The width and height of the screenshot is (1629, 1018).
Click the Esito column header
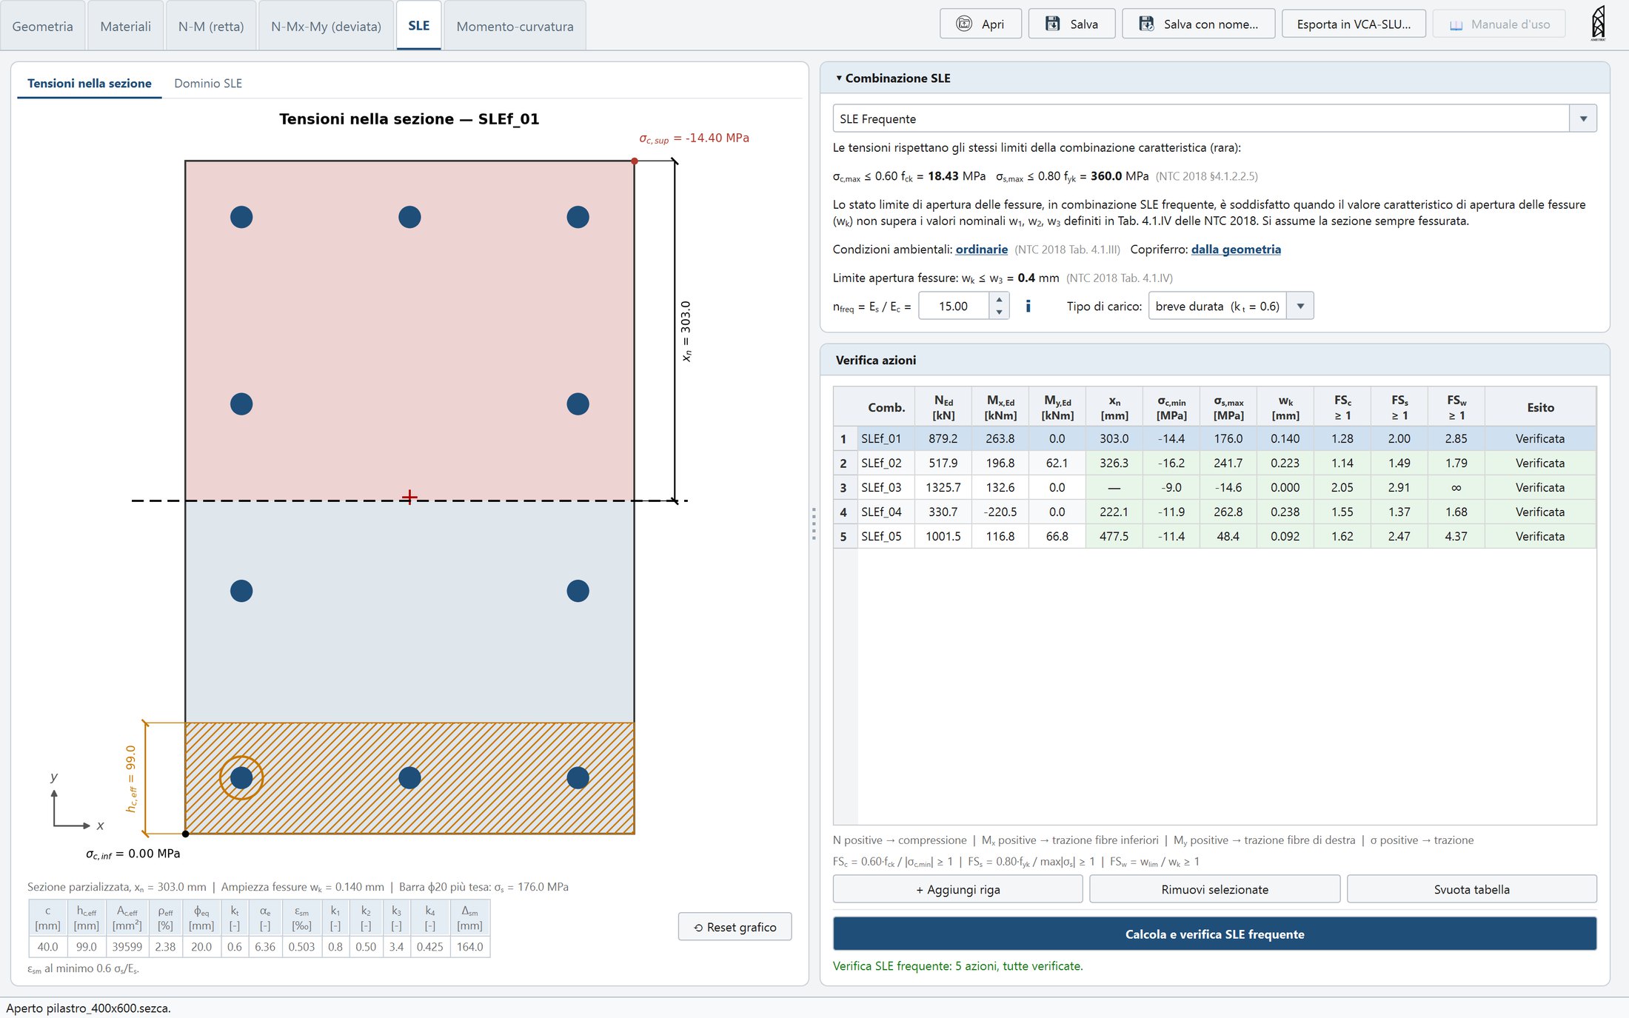(x=1540, y=407)
